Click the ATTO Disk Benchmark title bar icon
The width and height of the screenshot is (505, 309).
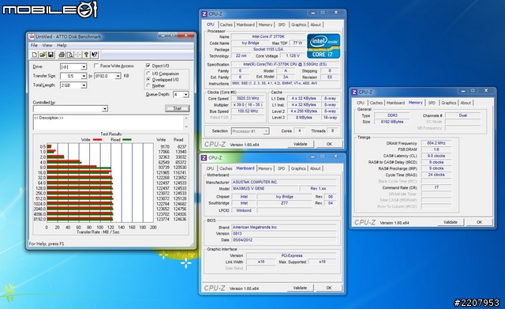[x=32, y=37]
